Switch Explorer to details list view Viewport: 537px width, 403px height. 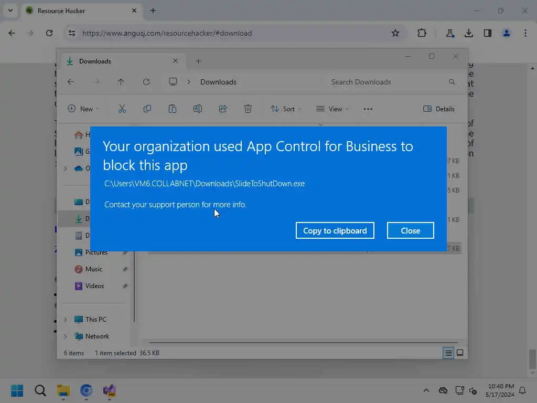pyautogui.click(x=448, y=353)
